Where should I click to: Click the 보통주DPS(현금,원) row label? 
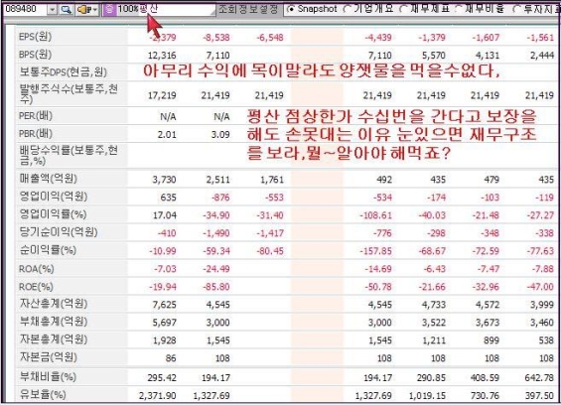click(63, 71)
